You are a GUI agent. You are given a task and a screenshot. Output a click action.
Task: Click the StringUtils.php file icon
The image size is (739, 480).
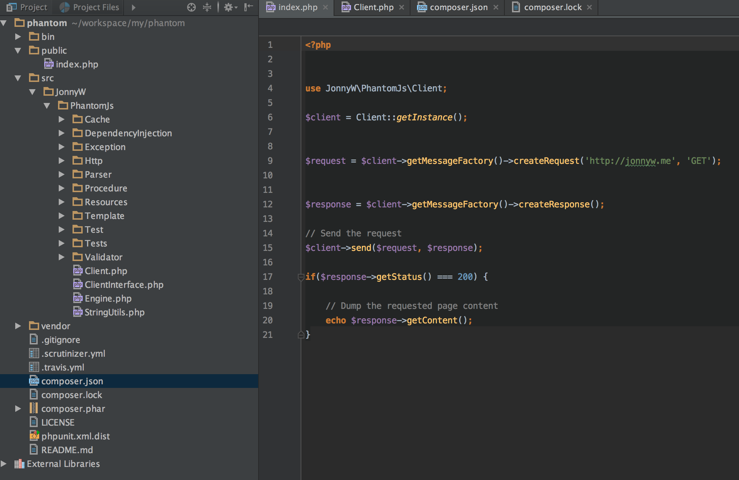pos(78,312)
